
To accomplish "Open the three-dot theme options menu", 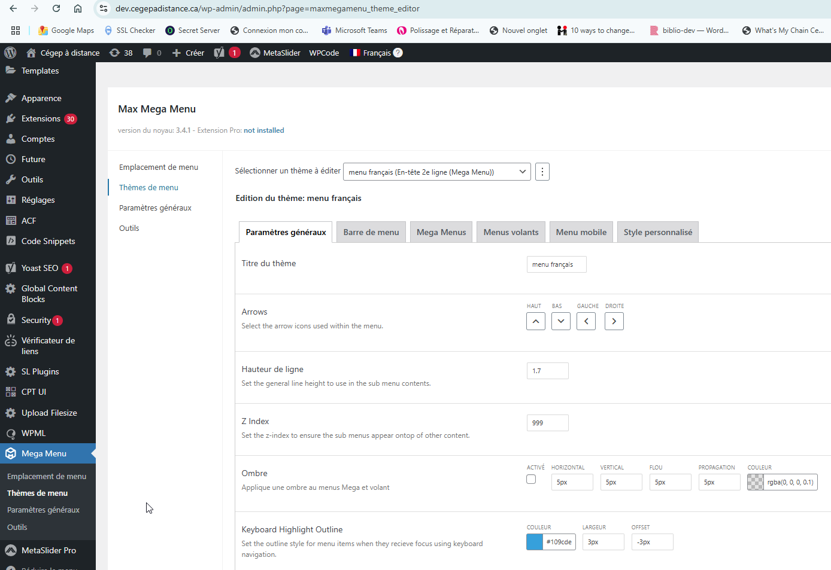I will [542, 172].
